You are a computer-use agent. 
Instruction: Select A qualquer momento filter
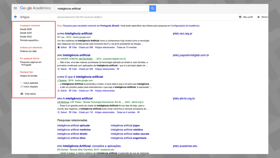pyautogui.click(x=30, y=26)
